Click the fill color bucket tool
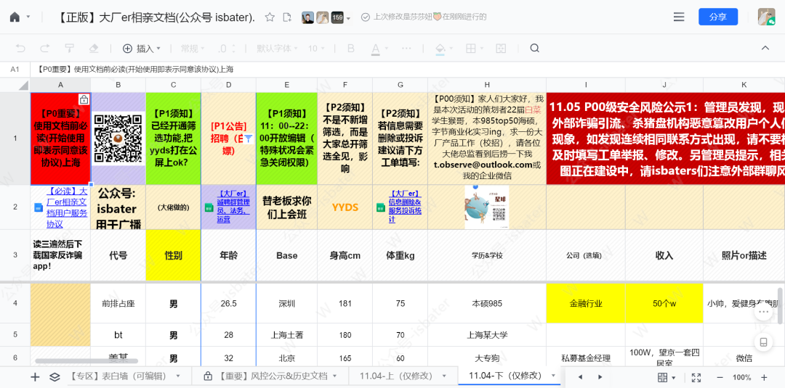Image resolution: width=785 pixels, height=388 pixels. point(439,49)
